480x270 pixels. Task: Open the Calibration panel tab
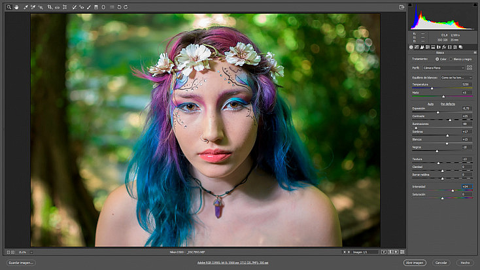point(450,47)
